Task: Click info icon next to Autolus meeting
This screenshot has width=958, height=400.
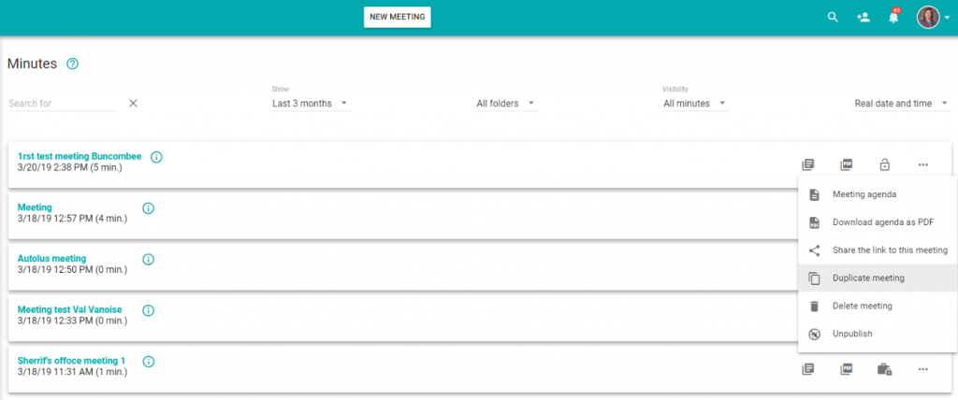Action: pos(148,259)
